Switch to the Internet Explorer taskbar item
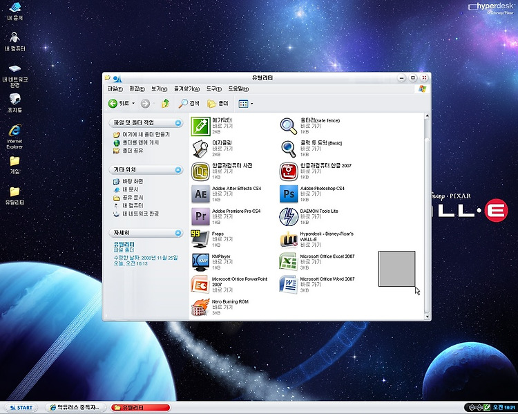Viewport: 518px width, 414px height. 76,407
